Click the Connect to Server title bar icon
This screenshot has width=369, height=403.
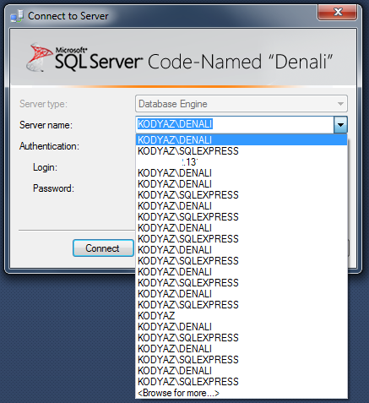[17, 16]
